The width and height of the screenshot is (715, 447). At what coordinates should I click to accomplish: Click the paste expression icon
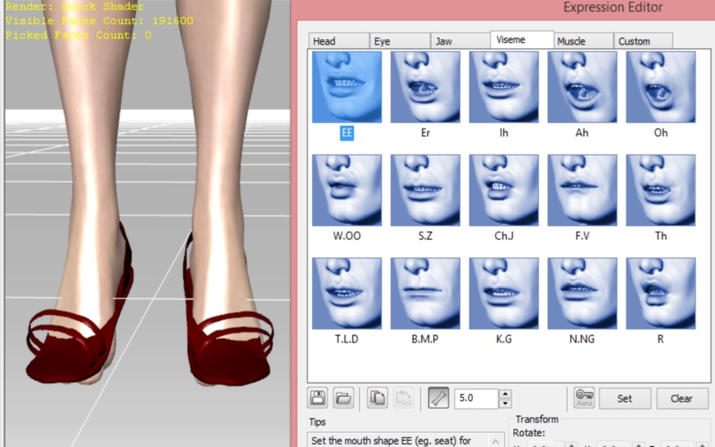point(404,399)
